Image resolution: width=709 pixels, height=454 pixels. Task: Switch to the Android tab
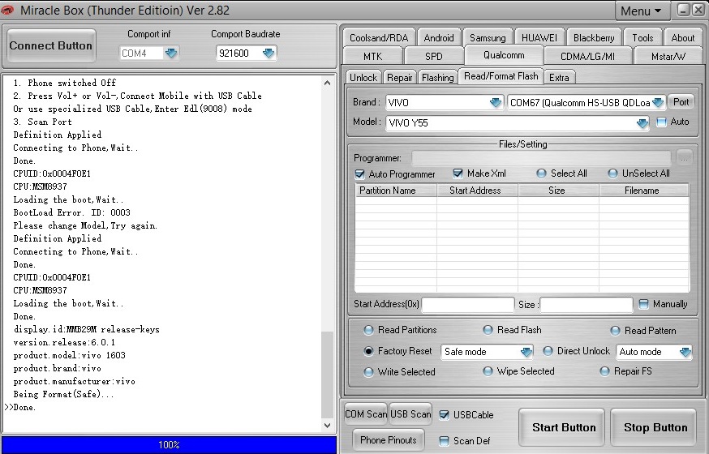(x=439, y=38)
